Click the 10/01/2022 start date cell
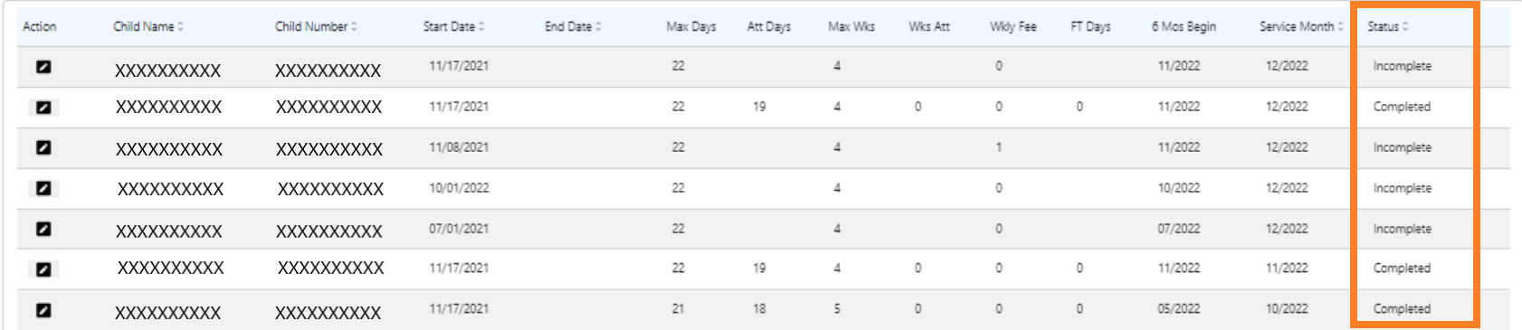Image resolution: width=1522 pixels, height=330 pixels. point(459,188)
